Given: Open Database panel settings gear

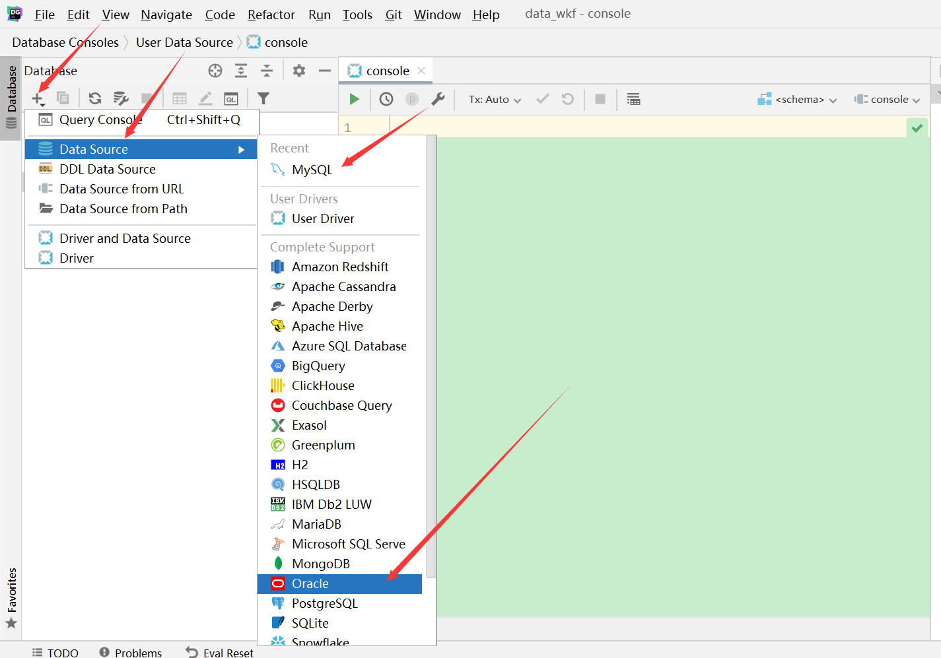Looking at the screenshot, I should [x=299, y=71].
